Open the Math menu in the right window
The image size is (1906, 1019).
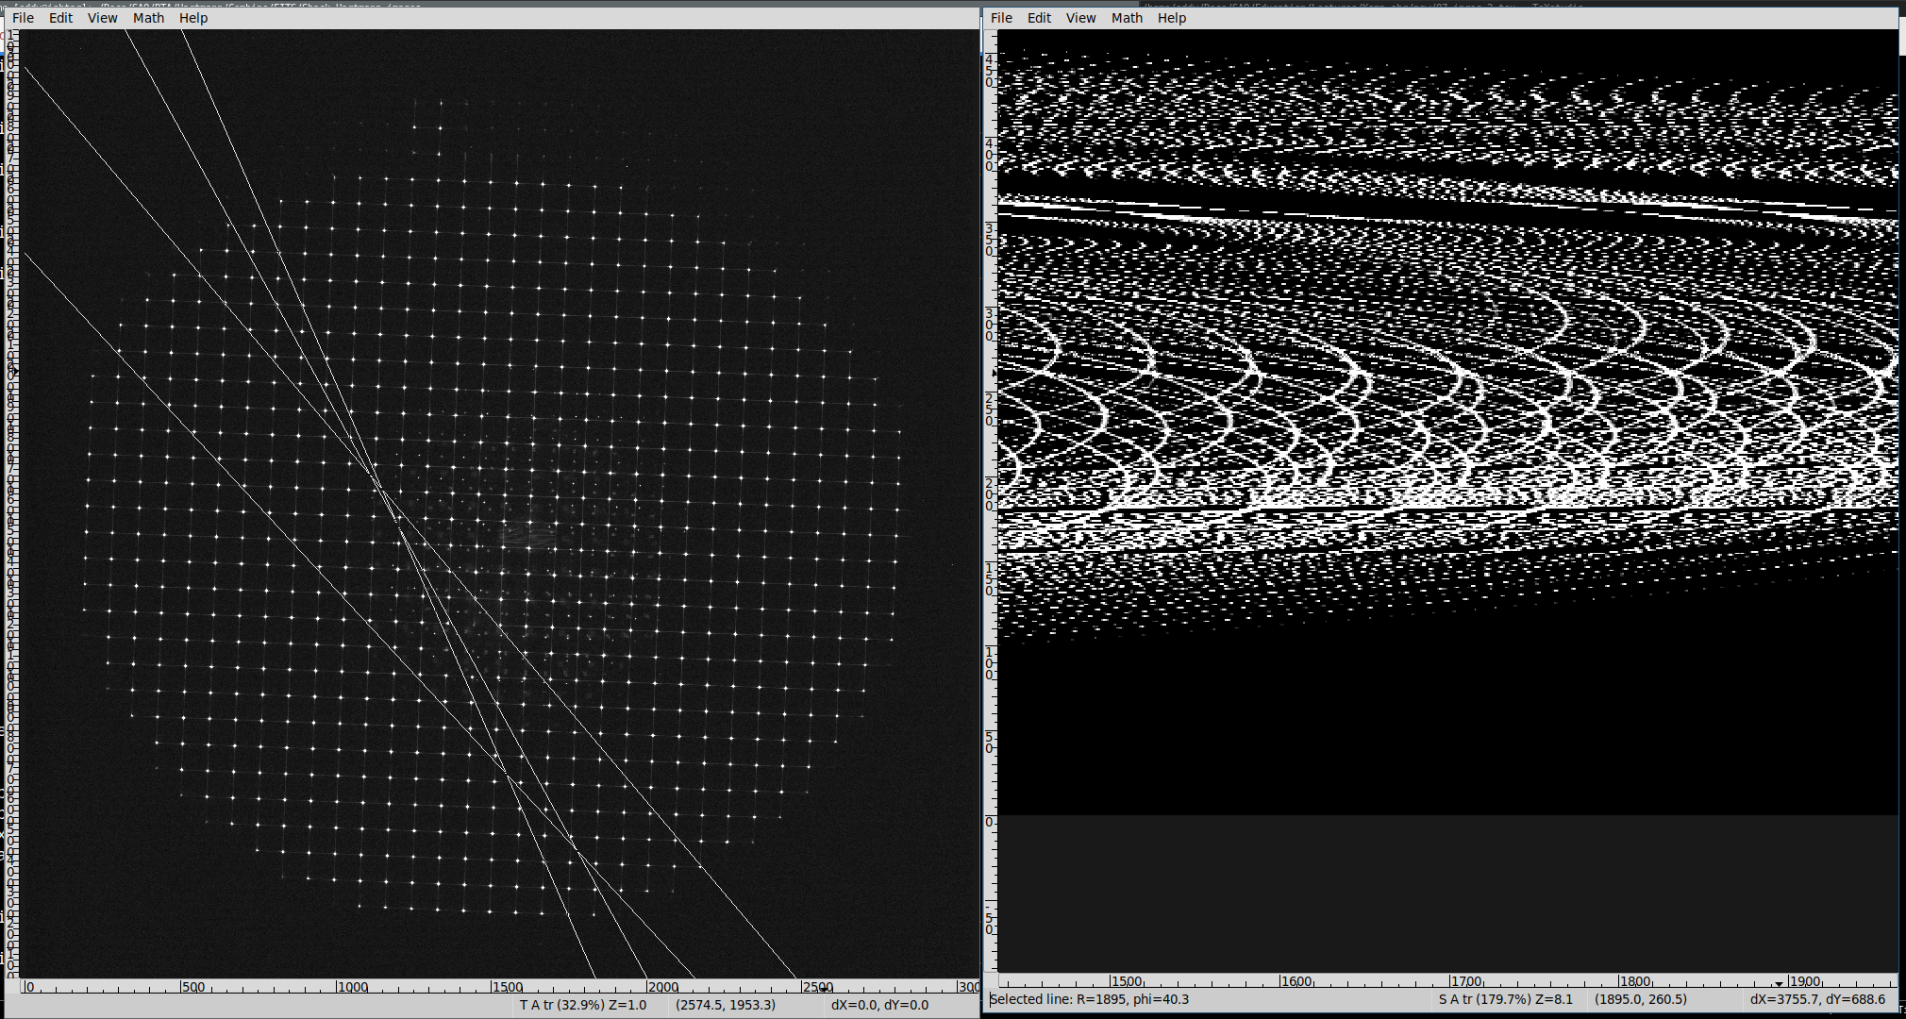click(x=1127, y=18)
